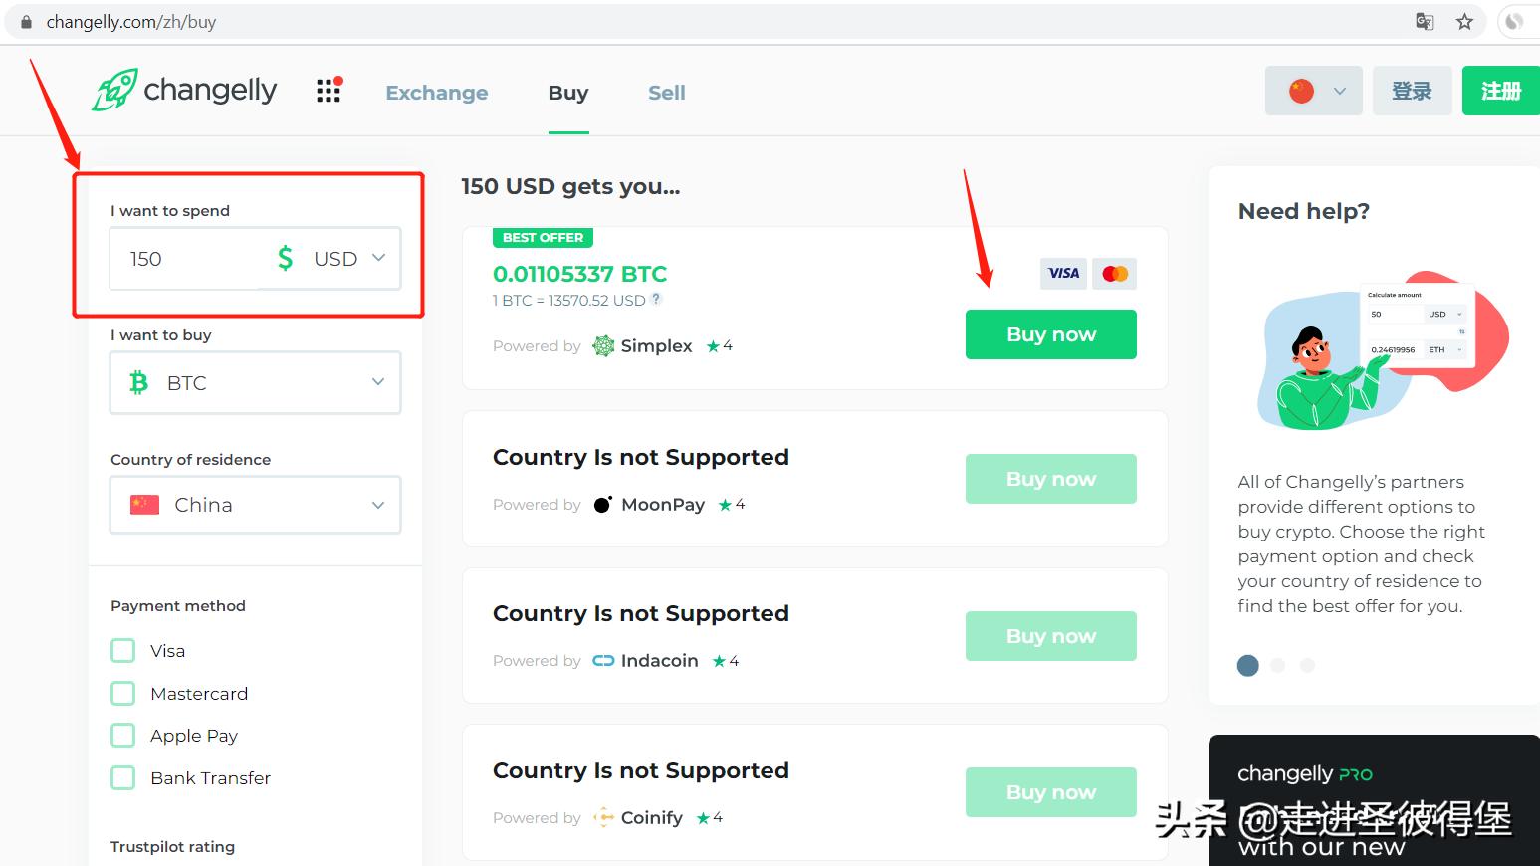This screenshot has width=1540, height=866.
Task: Enable the Visa payment method checkbox
Action: [x=123, y=651]
